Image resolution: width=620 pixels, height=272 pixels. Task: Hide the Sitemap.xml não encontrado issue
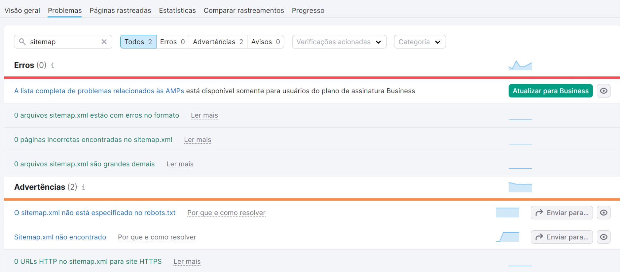coord(604,237)
